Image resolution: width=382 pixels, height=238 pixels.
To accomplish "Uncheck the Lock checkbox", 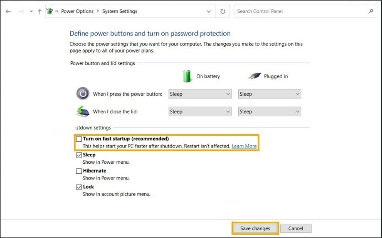I will click(x=79, y=187).
